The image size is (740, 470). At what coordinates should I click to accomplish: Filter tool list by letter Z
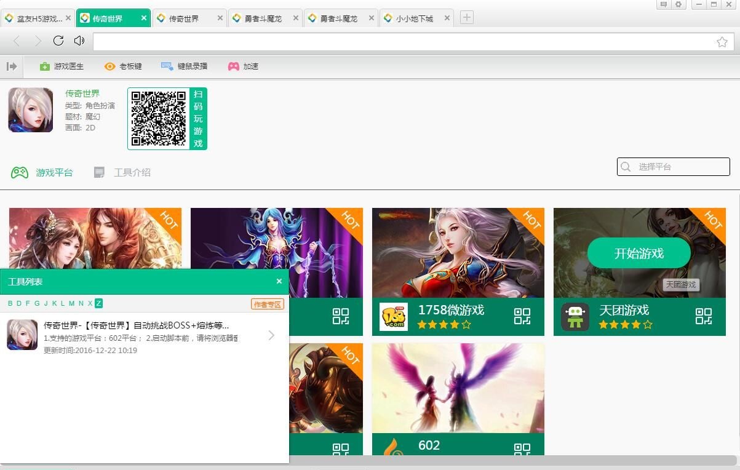[x=98, y=303]
